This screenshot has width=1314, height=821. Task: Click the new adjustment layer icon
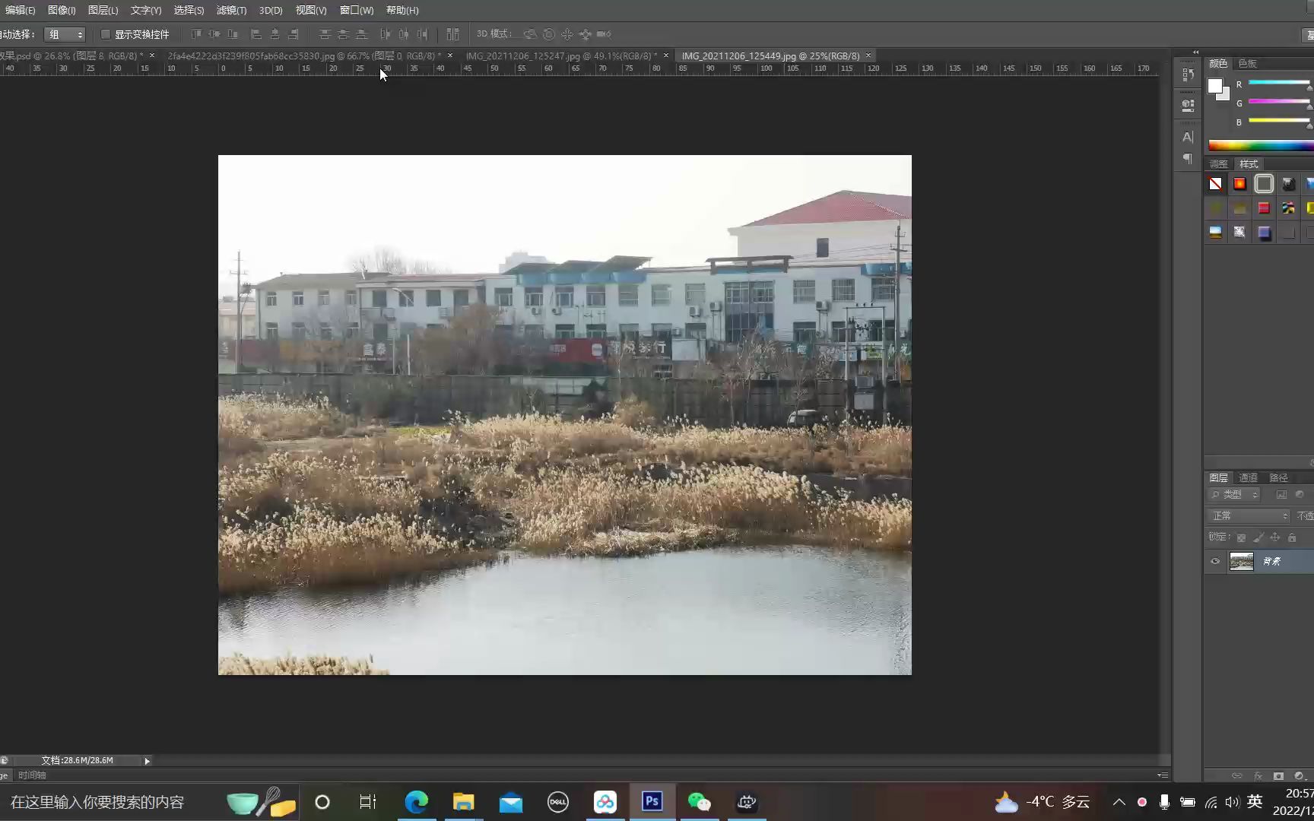point(1299,776)
